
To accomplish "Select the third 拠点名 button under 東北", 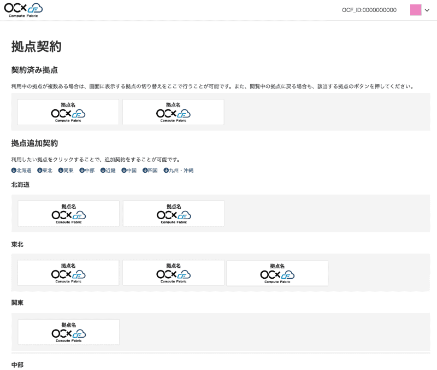I will 277,272.
